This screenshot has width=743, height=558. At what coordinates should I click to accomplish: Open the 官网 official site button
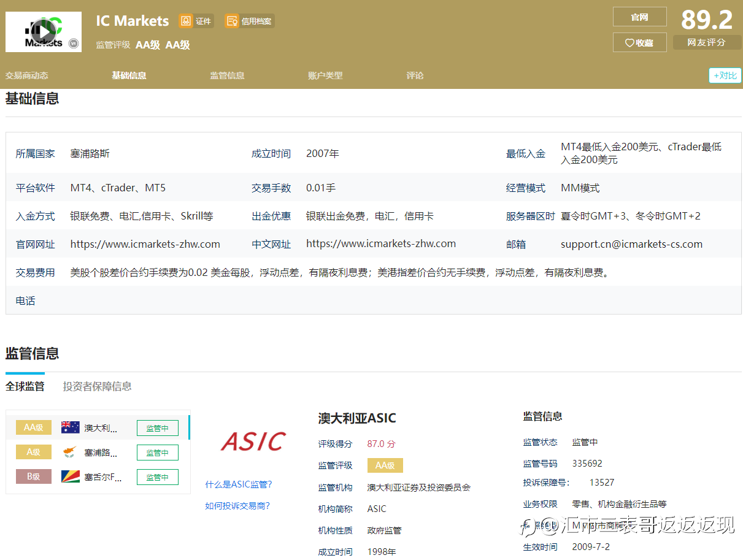tap(639, 17)
